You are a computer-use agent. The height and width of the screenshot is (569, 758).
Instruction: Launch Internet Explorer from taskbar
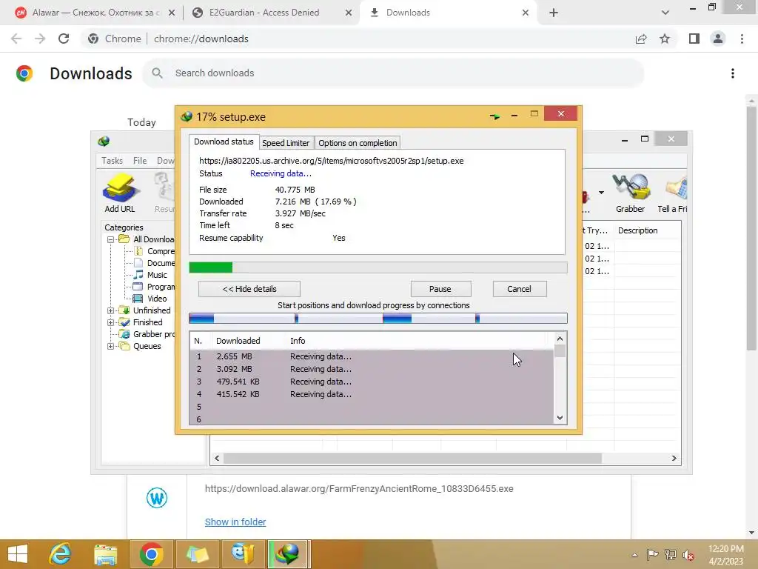coord(61,554)
